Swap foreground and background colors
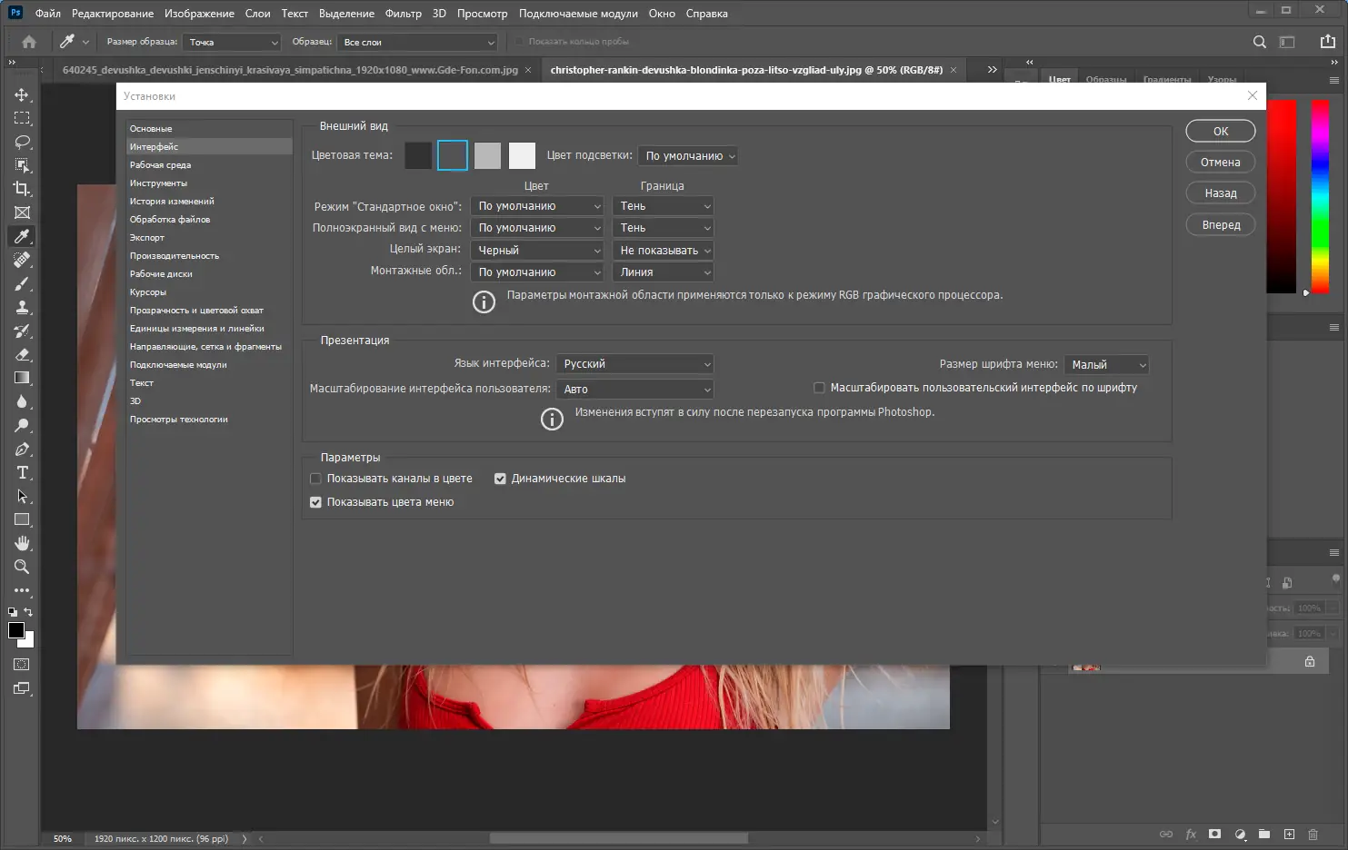1348x850 pixels. click(28, 612)
